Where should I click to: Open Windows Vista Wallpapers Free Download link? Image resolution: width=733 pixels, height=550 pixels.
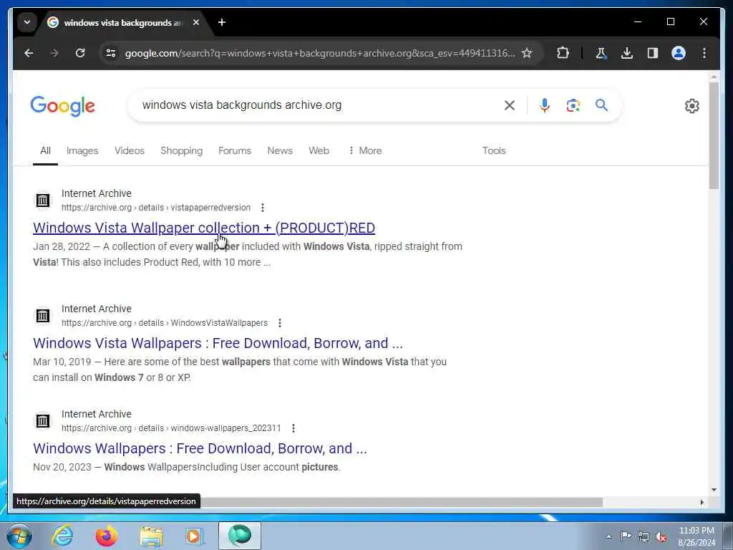[218, 343]
